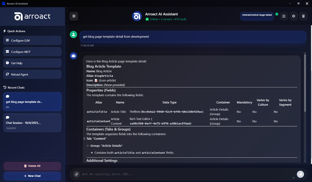
Task: Click the '(None provided)' description text
Action: pos(115,85)
